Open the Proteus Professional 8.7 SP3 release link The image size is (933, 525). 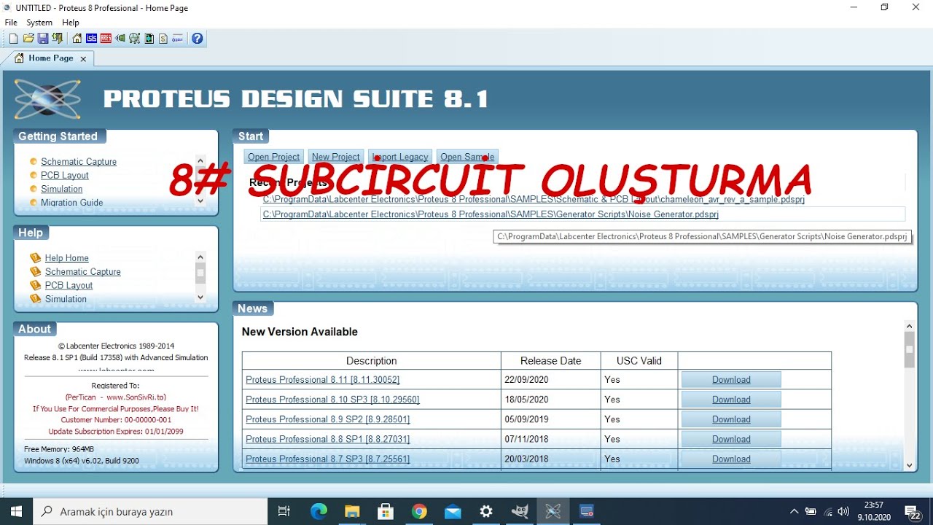click(x=328, y=459)
